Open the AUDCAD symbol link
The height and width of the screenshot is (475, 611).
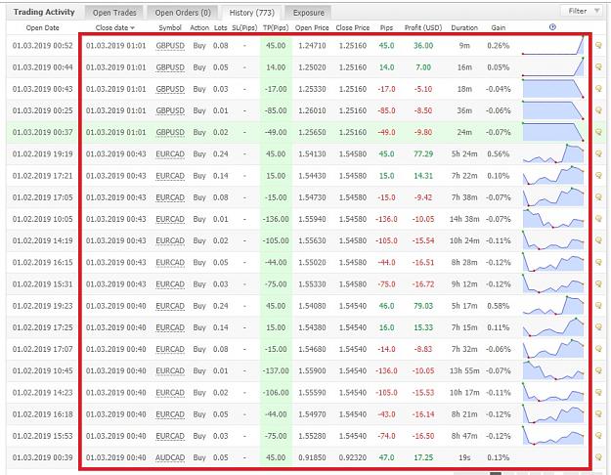pyautogui.click(x=170, y=457)
